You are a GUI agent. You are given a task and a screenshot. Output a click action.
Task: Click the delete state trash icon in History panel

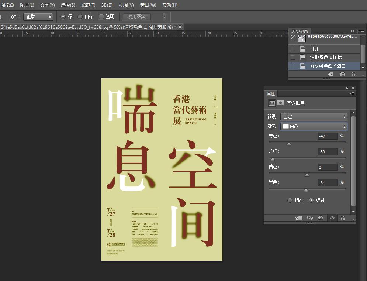[x=353, y=74]
